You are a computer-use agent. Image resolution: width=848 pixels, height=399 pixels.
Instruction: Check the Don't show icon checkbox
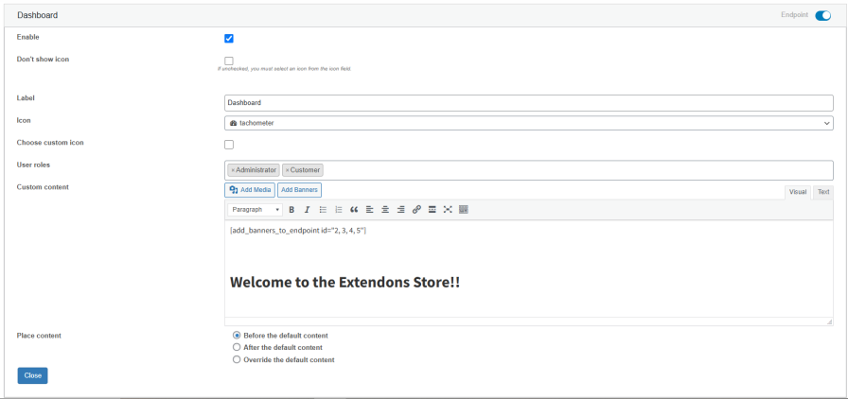click(229, 61)
